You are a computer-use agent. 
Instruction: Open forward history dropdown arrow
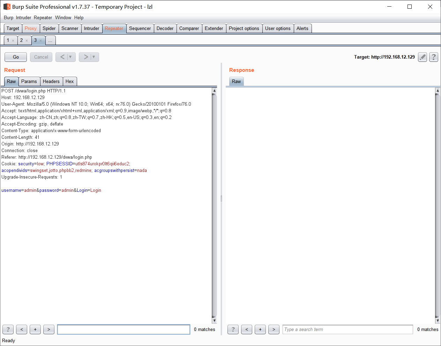94,57
